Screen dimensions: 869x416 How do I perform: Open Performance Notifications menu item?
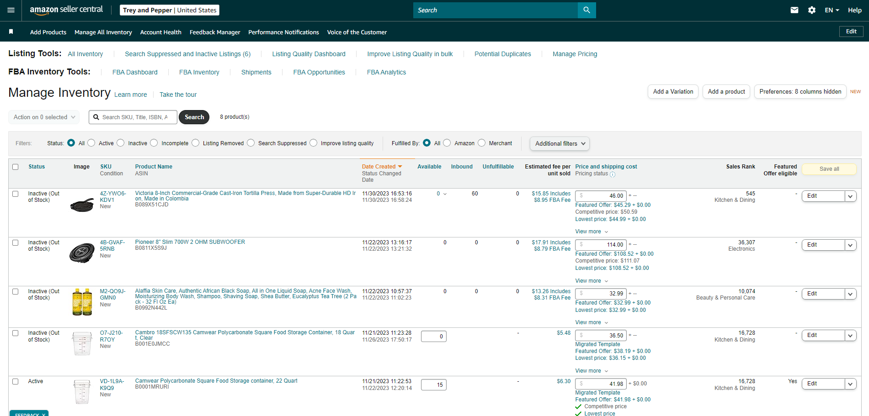coord(284,32)
